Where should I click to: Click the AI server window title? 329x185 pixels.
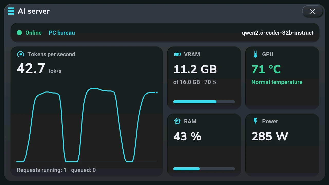pyautogui.click(x=34, y=11)
